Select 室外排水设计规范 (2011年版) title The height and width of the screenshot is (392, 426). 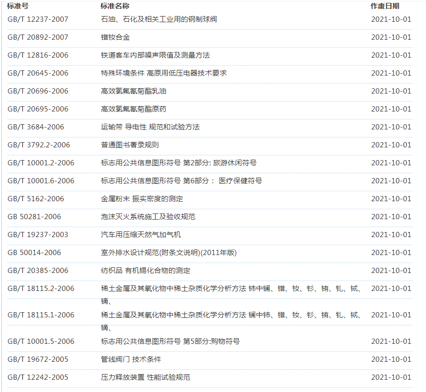coord(169,253)
